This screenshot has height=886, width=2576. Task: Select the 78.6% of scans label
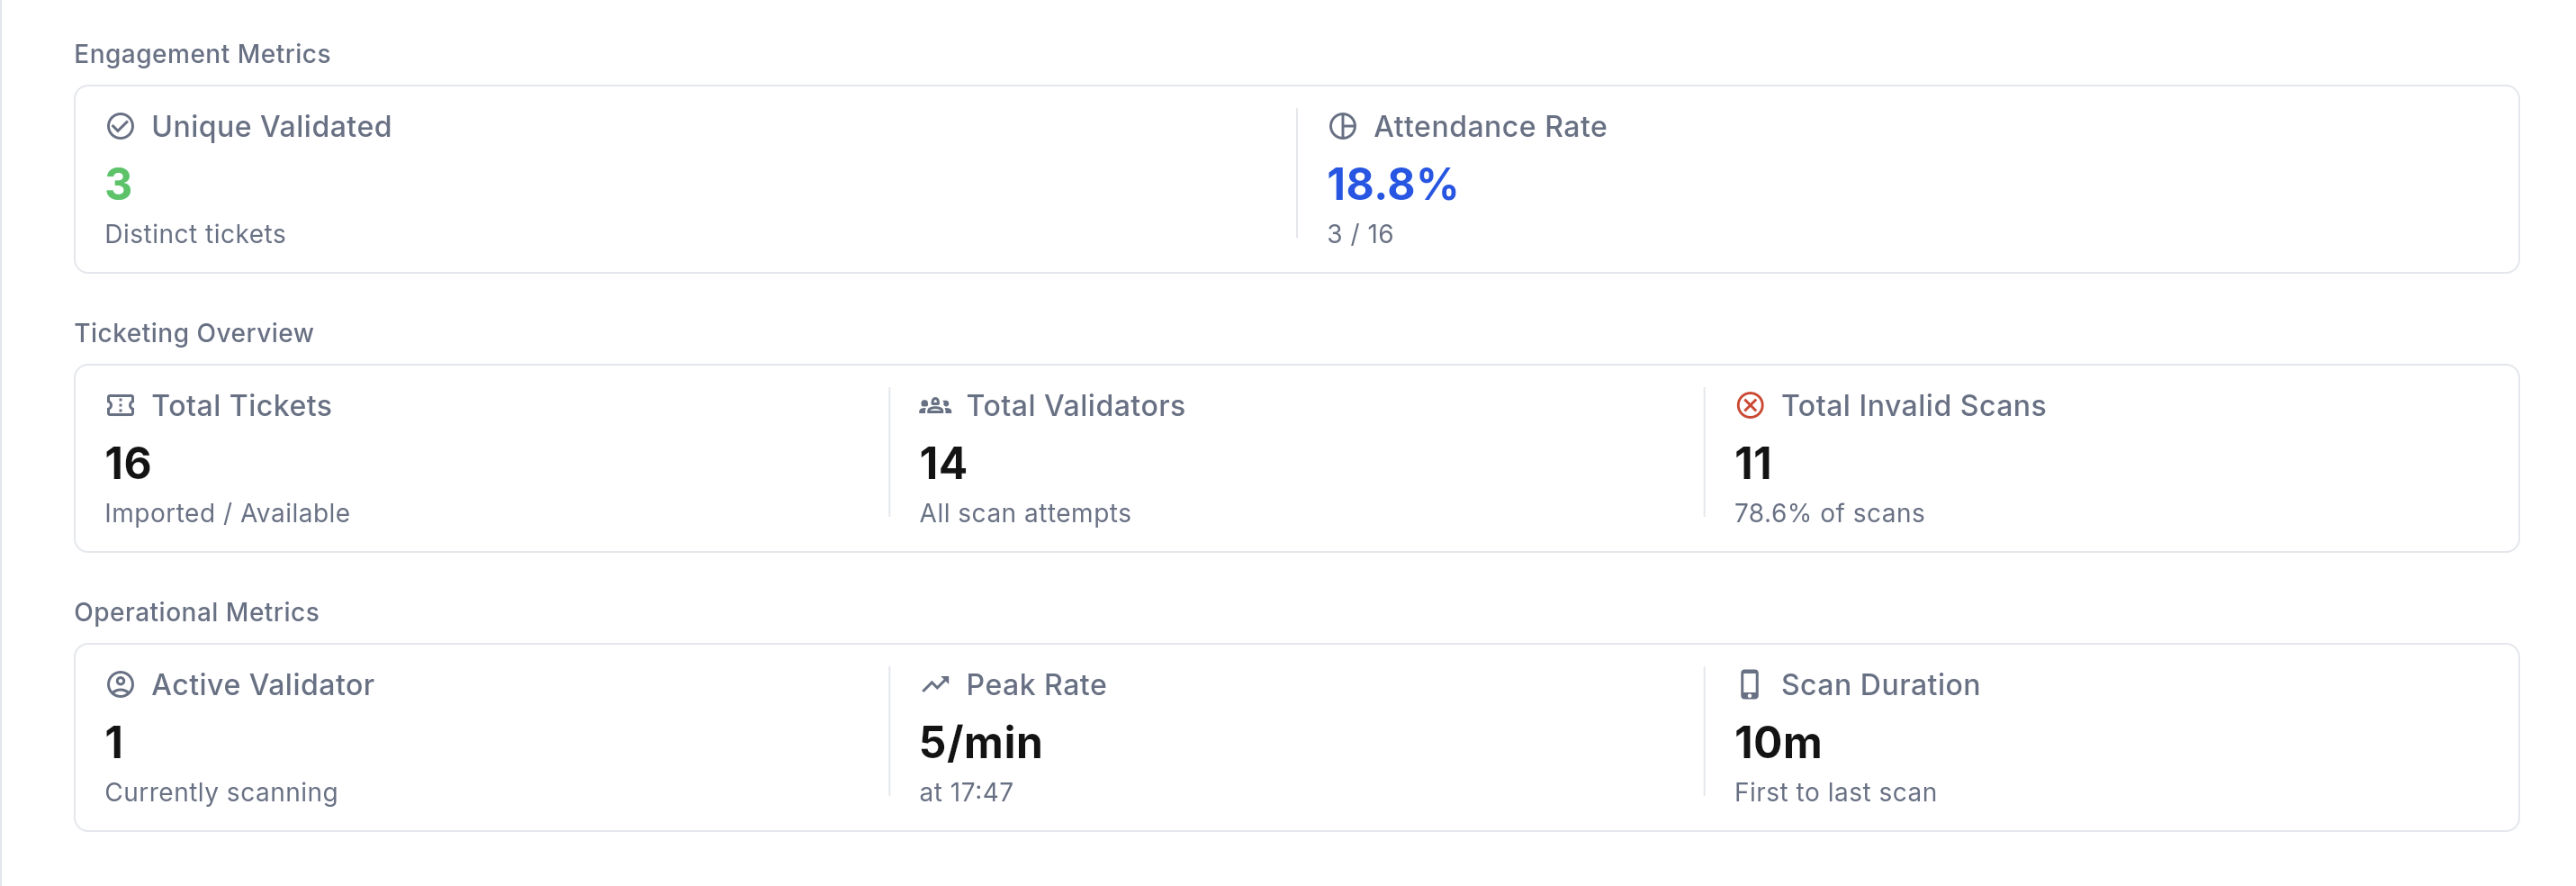(x=1829, y=513)
